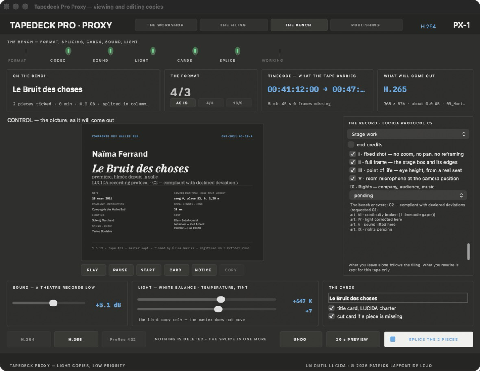This screenshot has height=371, width=480.
Task: Uncheck article V room microphone
Action: (353, 179)
